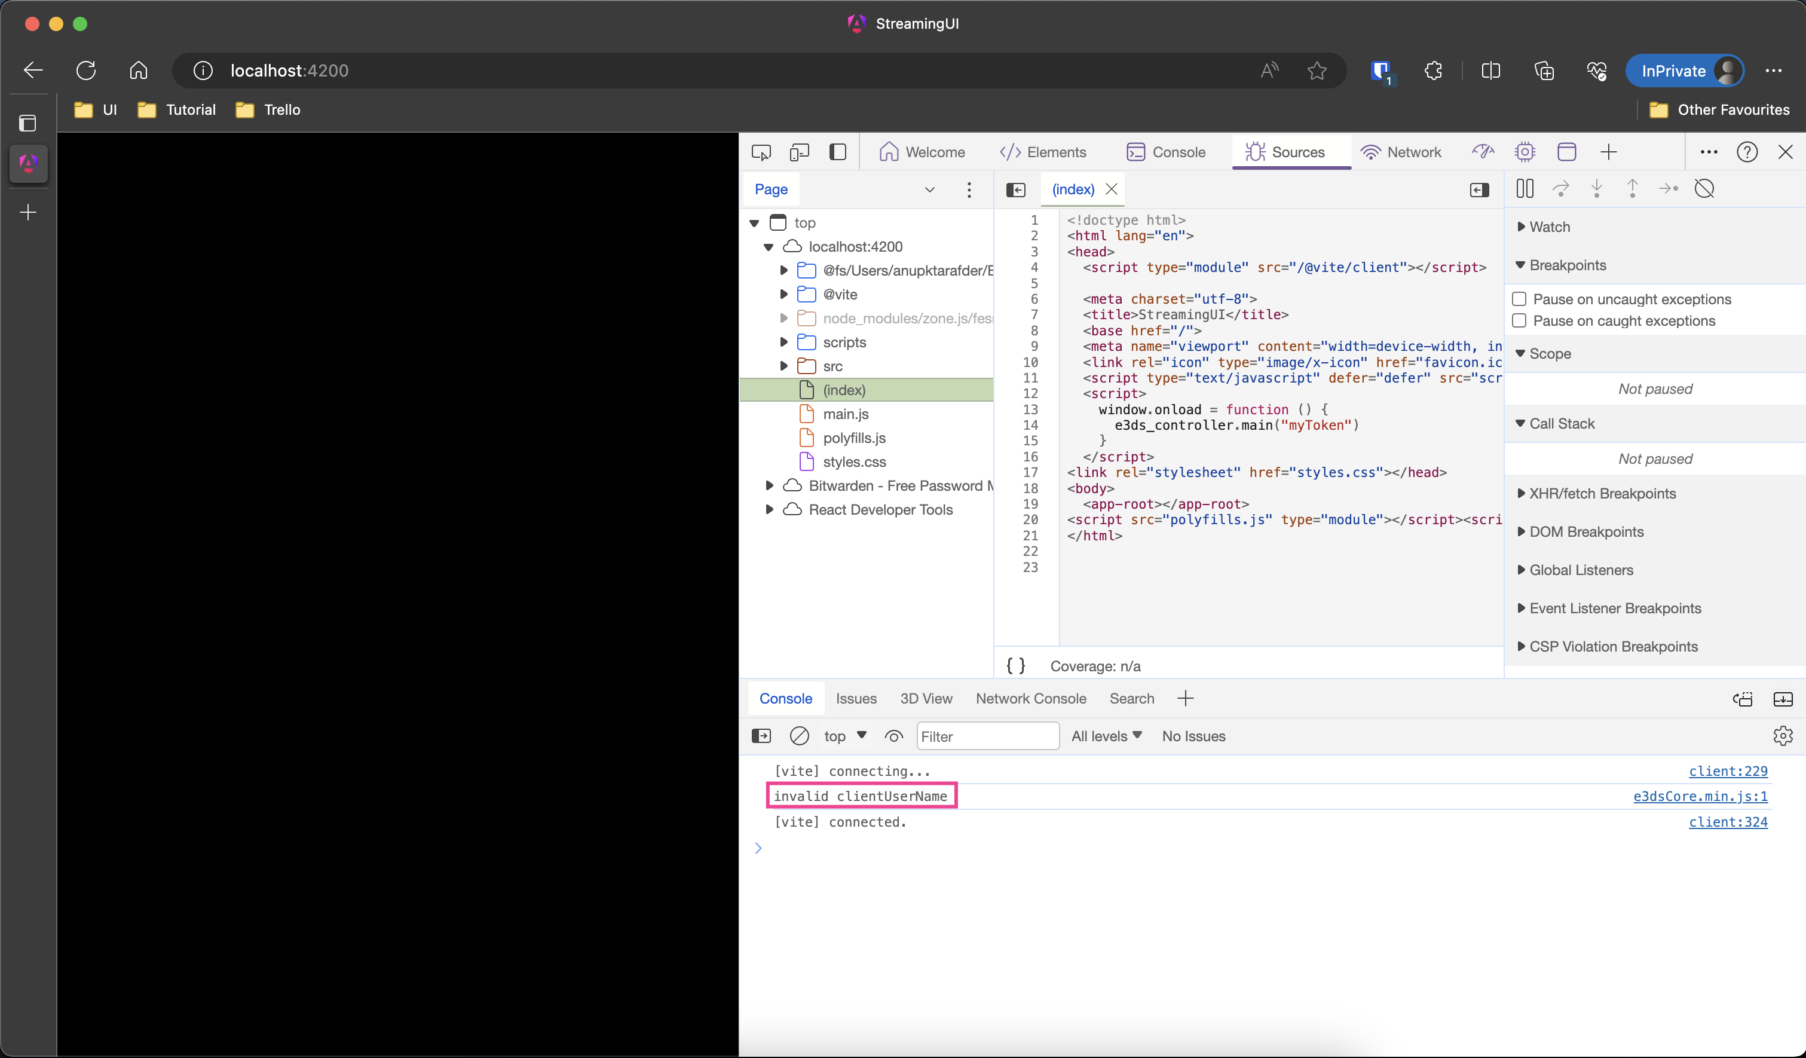Screen dimensions: 1806x1058
Task: Add more tools with the plus icon
Action: [1608, 152]
